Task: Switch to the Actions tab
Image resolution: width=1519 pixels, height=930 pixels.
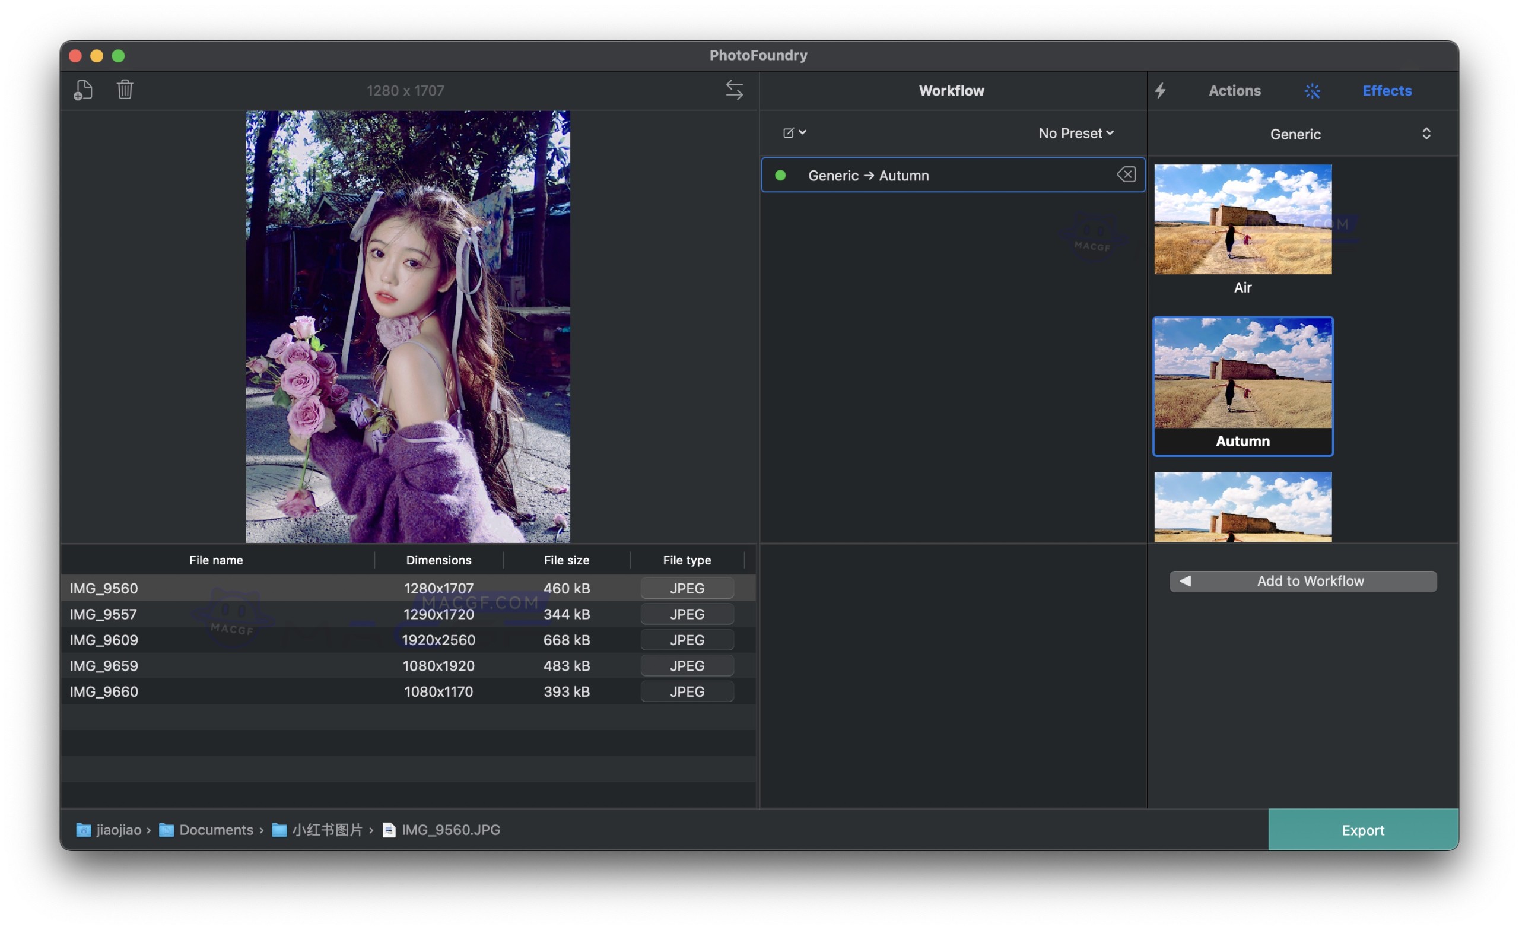Action: pyautogui.click(x=1235, y=91)
